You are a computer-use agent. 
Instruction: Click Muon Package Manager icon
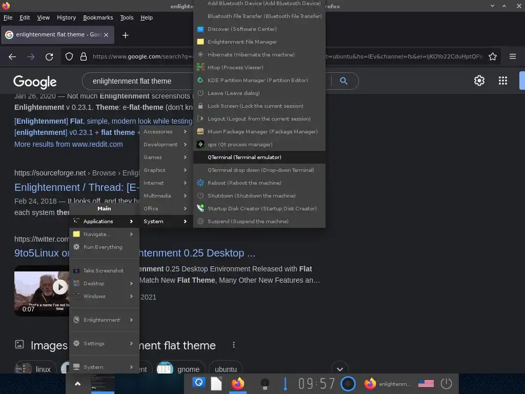(200, 131)
